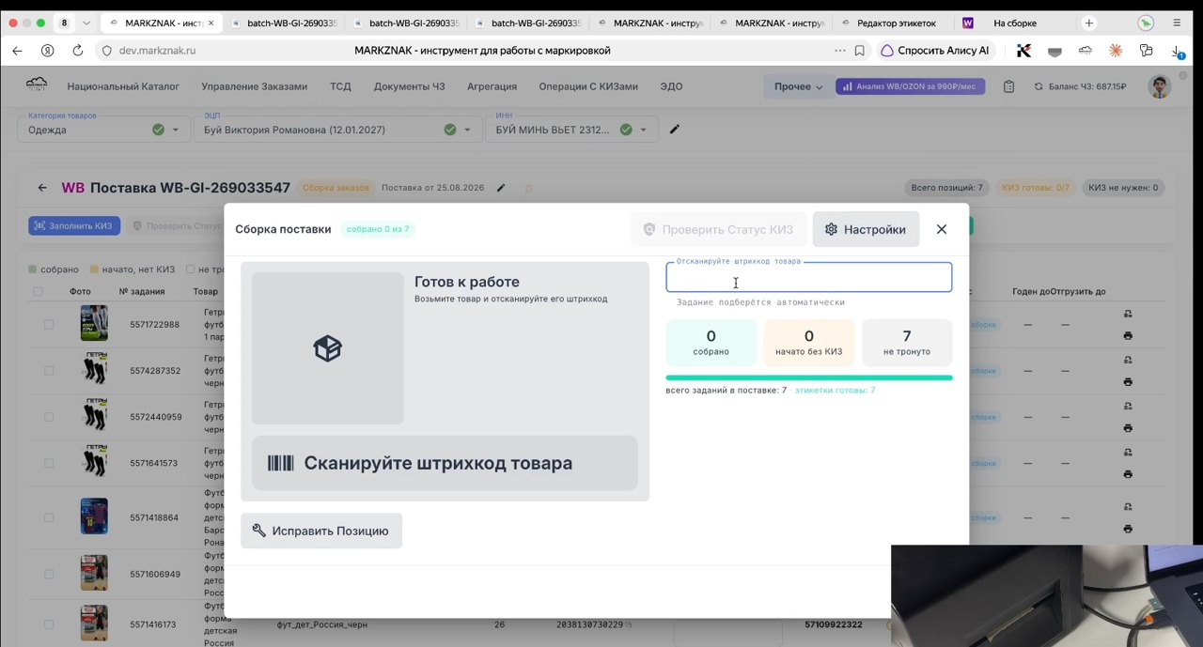The height and width of the screenshot is (647, 1203).
Task: Expand the Прочее menu
Action: point(798,86)
